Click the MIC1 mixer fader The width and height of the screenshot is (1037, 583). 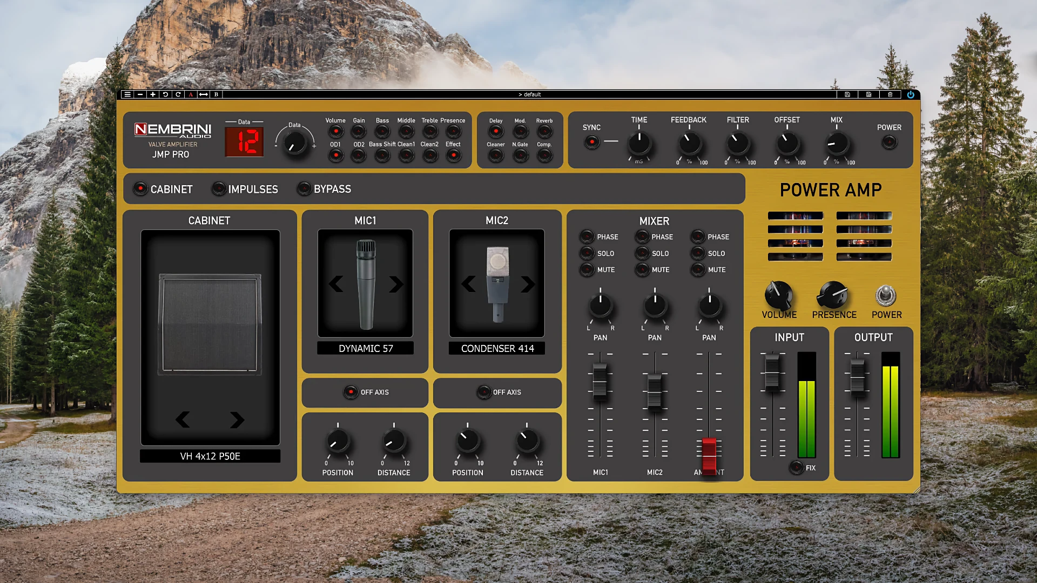pyautogui.click(x=600, y=381)
